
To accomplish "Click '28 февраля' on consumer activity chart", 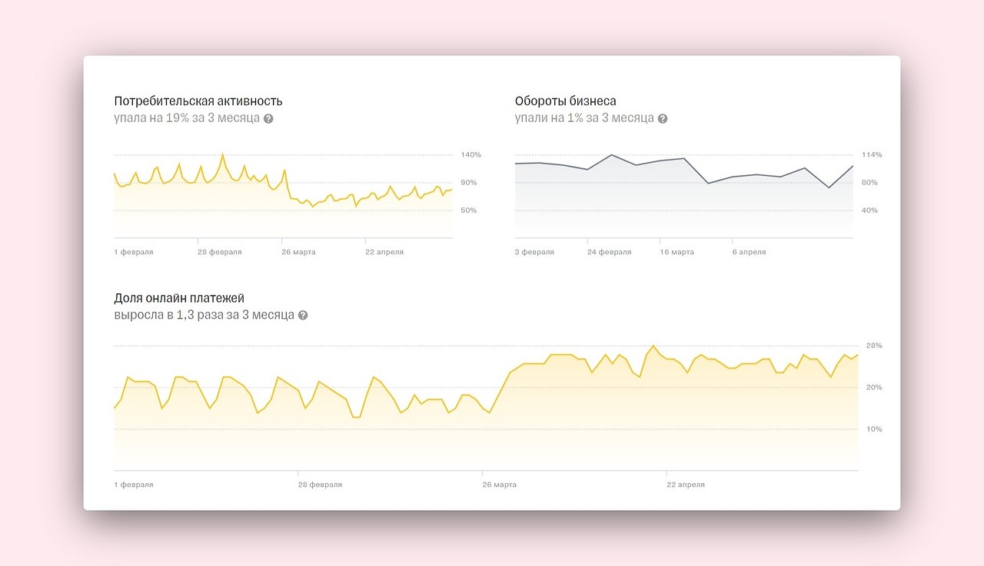I will tap(220, 253).
